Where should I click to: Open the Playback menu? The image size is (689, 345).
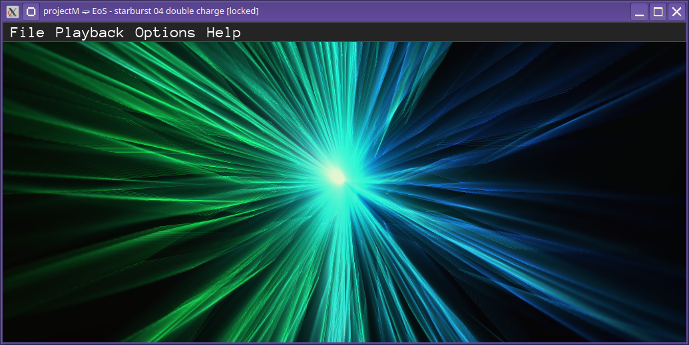coord(90,33)
